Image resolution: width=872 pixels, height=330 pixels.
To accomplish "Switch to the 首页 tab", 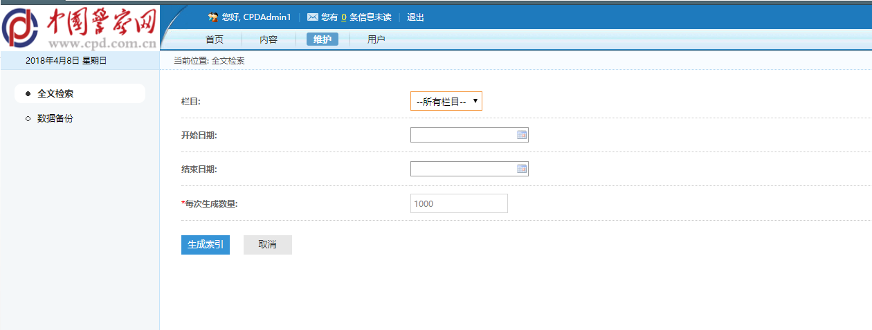I will pos(215,39).
